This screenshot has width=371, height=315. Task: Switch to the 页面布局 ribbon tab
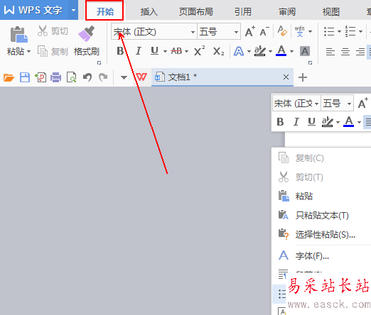click(x=195, y=11)
